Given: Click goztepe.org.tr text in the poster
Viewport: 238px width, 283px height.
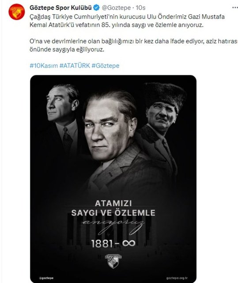Looking at the screenshot, I should pos(177,278).
